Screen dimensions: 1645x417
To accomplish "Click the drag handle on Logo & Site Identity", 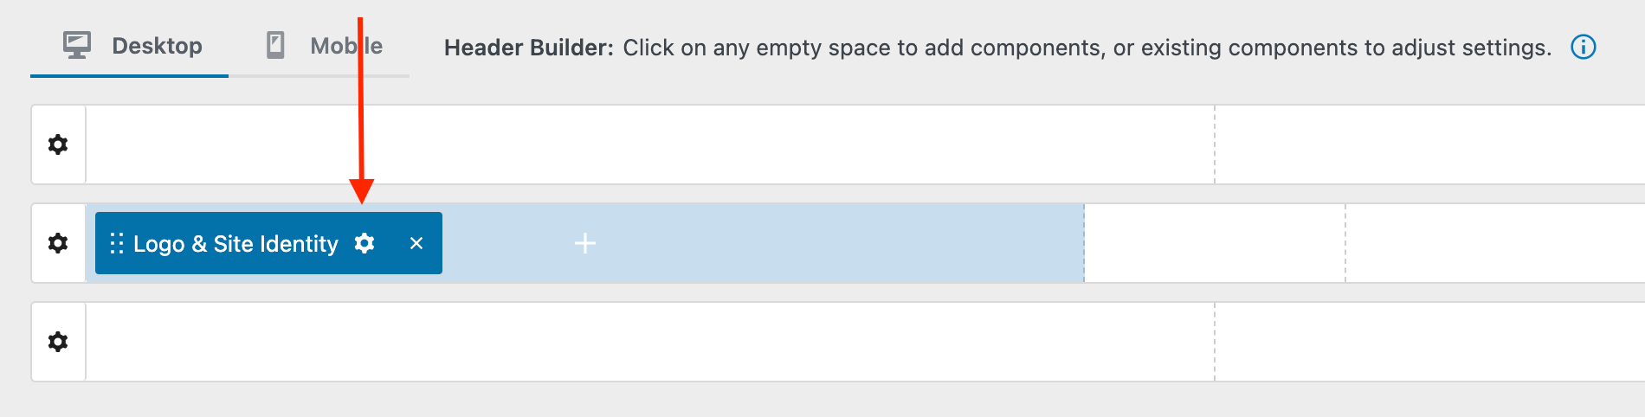I will pyautogui.click(x=116, y=243).
